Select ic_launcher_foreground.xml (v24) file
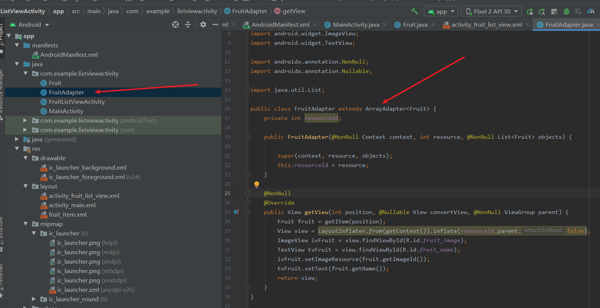 pos(94,177)
